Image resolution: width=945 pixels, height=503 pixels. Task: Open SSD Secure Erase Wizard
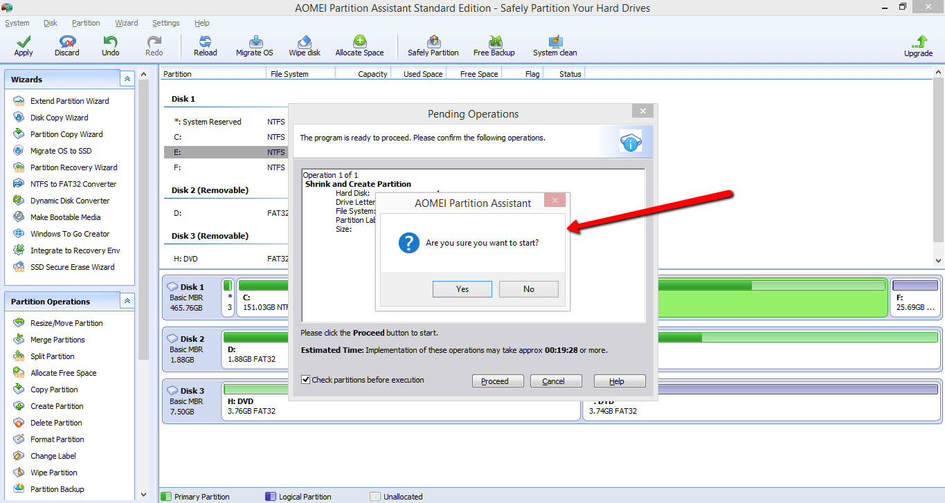(73, 267)
